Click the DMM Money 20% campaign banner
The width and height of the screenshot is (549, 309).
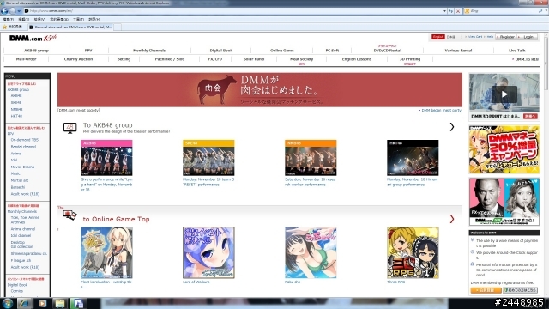tap(504, 149)
